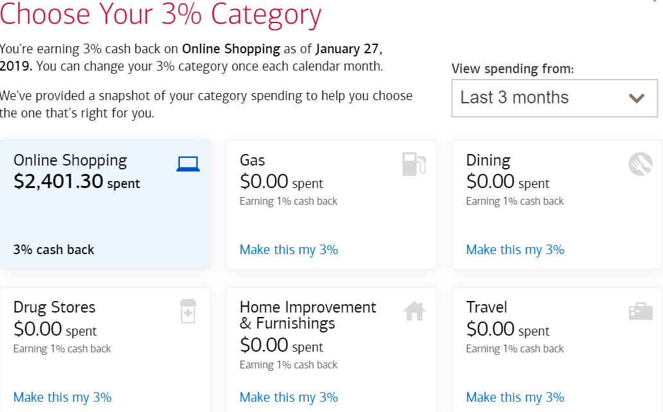The width and height of the screenshot is (663, 412).
Task: Select Travel as your 3% category
Action: (x=515, y=397)
